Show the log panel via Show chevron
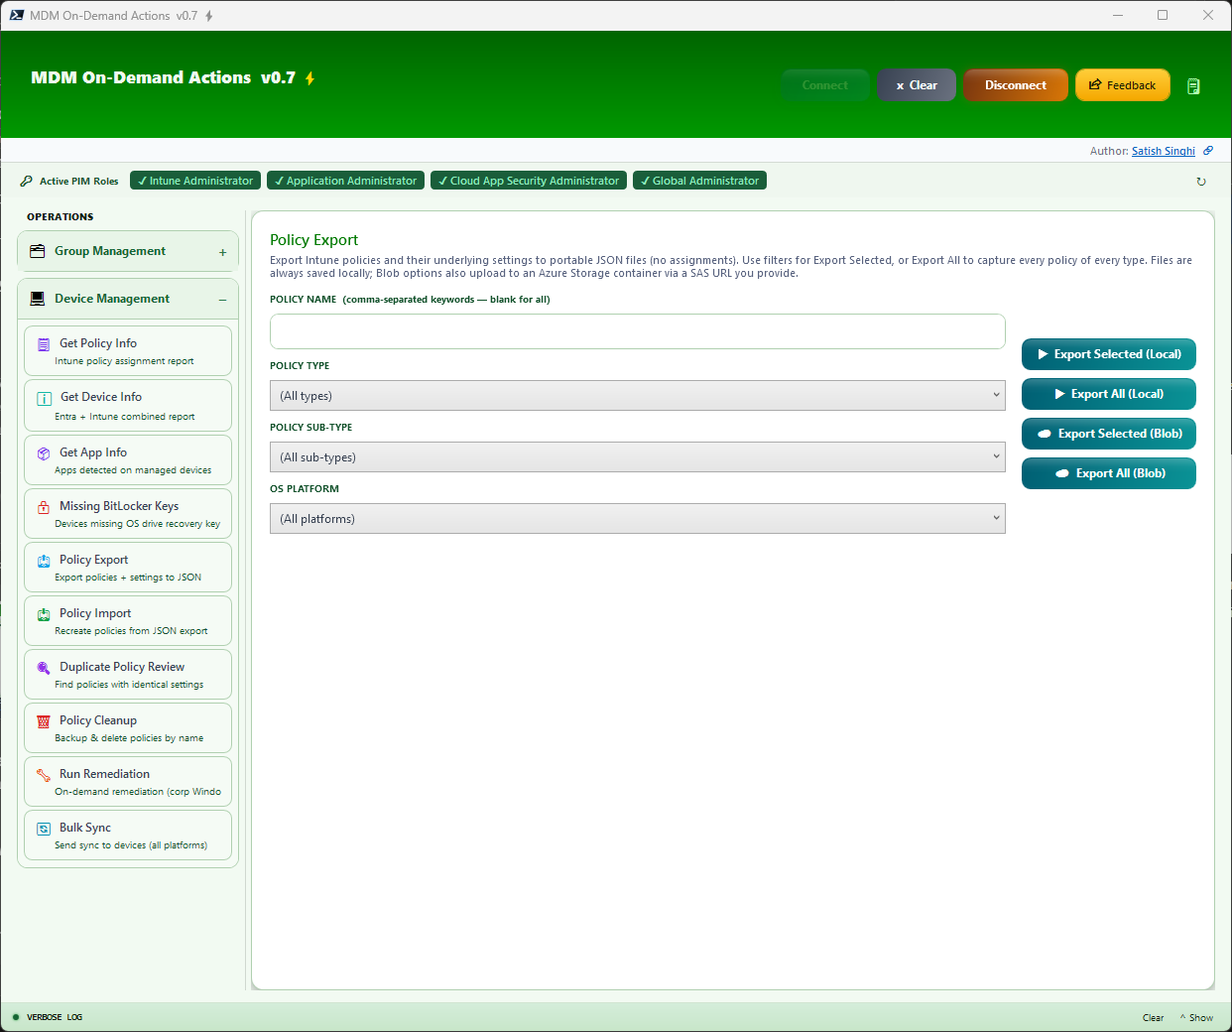1232x1032 pixels. [1196, 1017]
